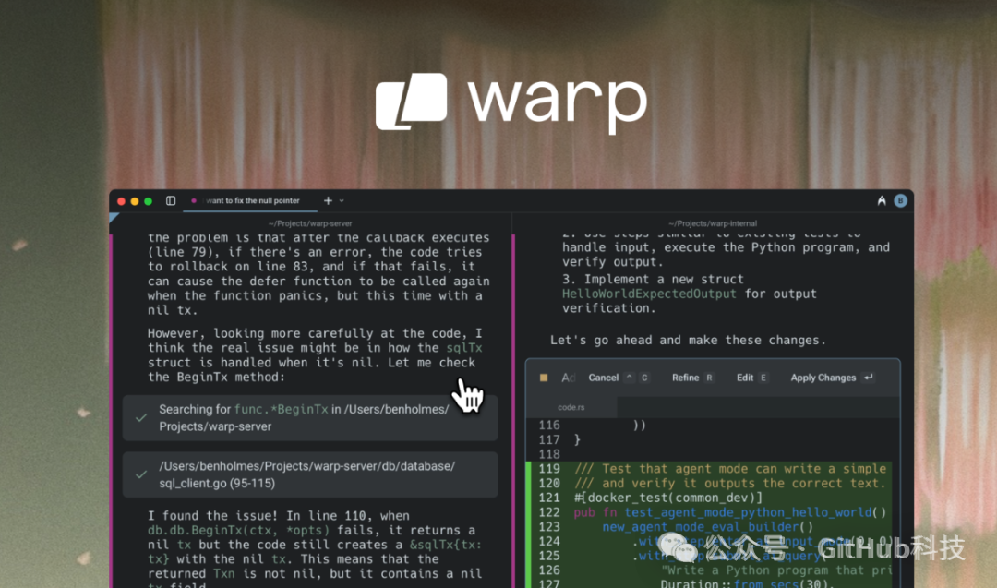Click the Enter key icon beside Apply Changes
The width and height of the screenshot is (997, 588).
868,378
